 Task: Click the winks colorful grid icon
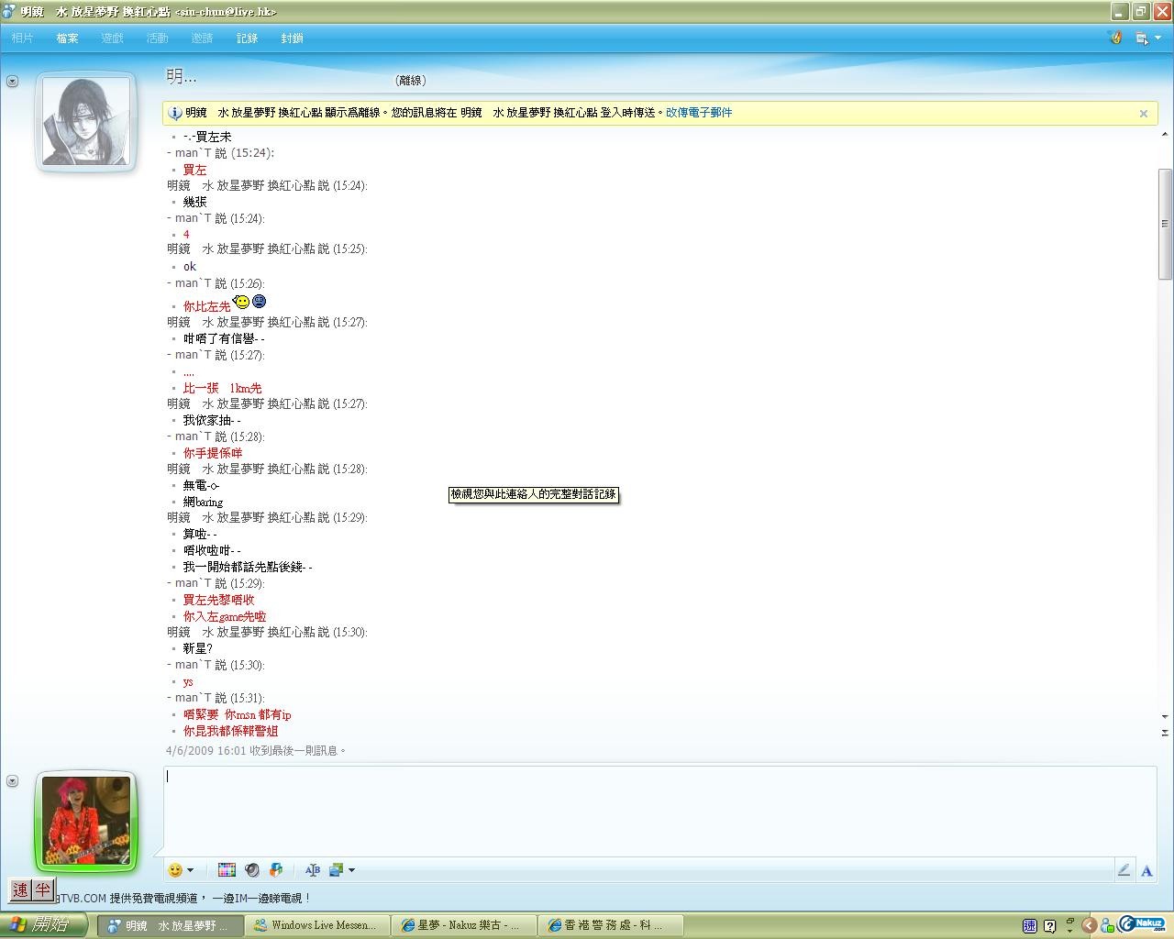[x=227, y=869]
